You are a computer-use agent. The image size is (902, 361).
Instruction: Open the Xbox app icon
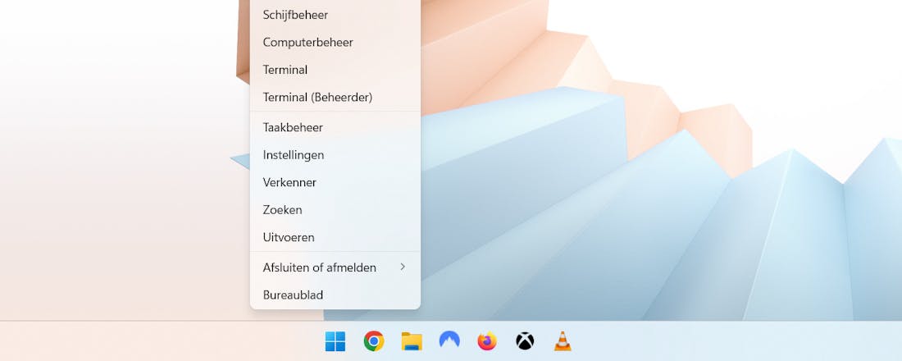point(525,341)
